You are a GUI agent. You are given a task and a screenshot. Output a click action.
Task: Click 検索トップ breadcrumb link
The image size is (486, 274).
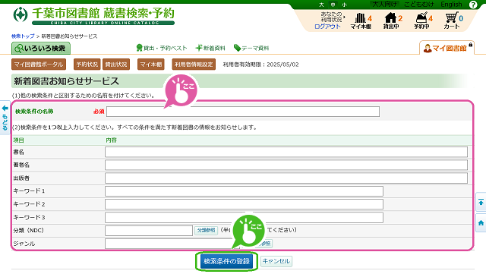click(x=23, y=36)
